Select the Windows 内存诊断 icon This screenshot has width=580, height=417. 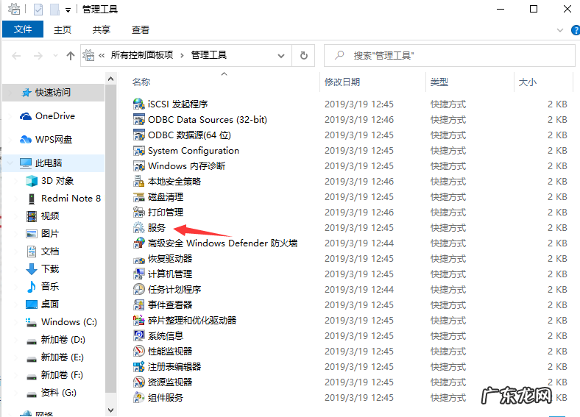click(x=138, y=166)
